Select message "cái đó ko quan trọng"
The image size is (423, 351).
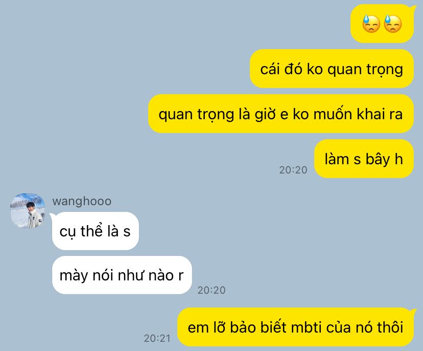[x=332, y=69]
